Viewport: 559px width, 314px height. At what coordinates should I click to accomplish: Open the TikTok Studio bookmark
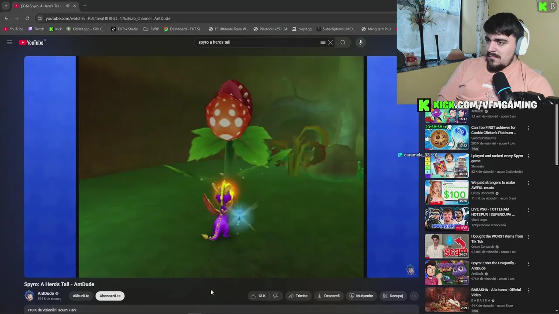tap(124, 29)
